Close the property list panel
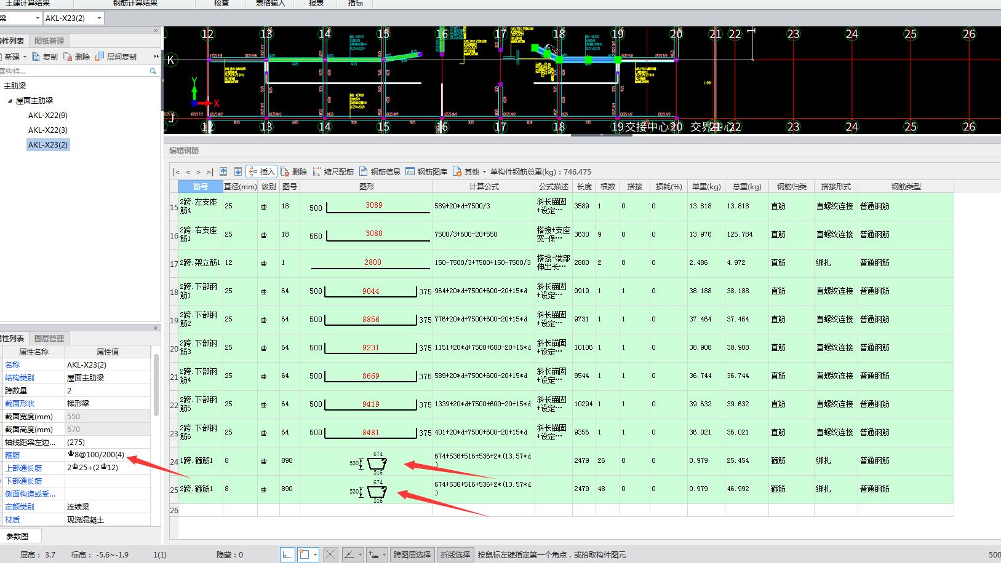The width and height of the screenshot is (1001, 563). click(x=156, y=328)
